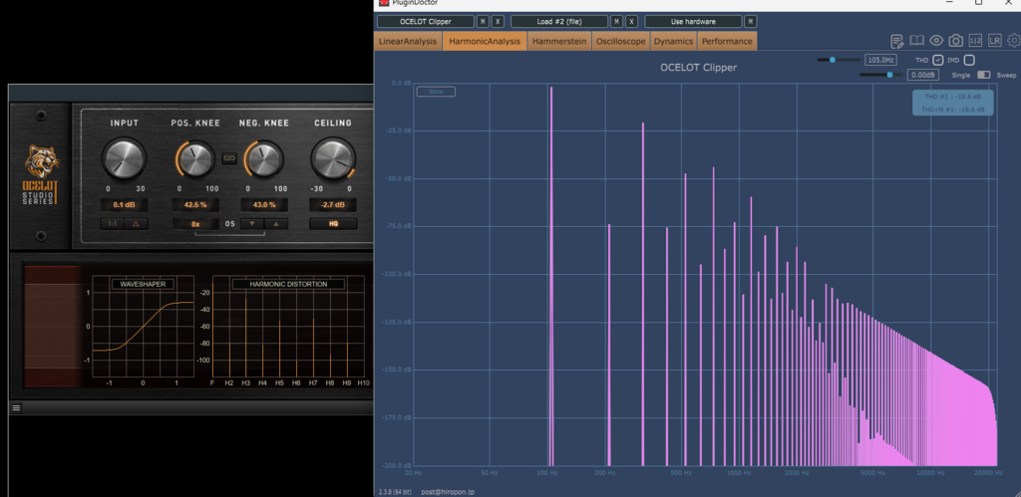Click the 1:1 button under Input
The width and height of the screenshot is (1021, 497).
tap(112, 224)
